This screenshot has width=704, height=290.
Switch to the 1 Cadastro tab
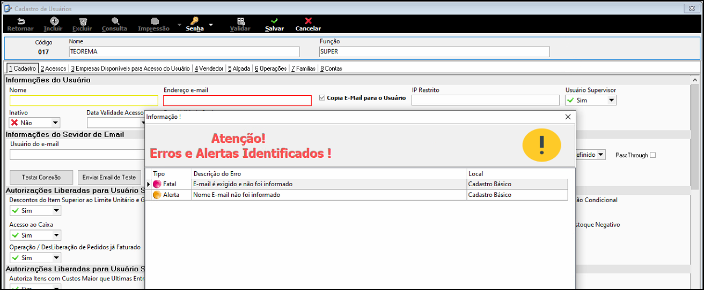pyautogui.click(x=22, y=68)
